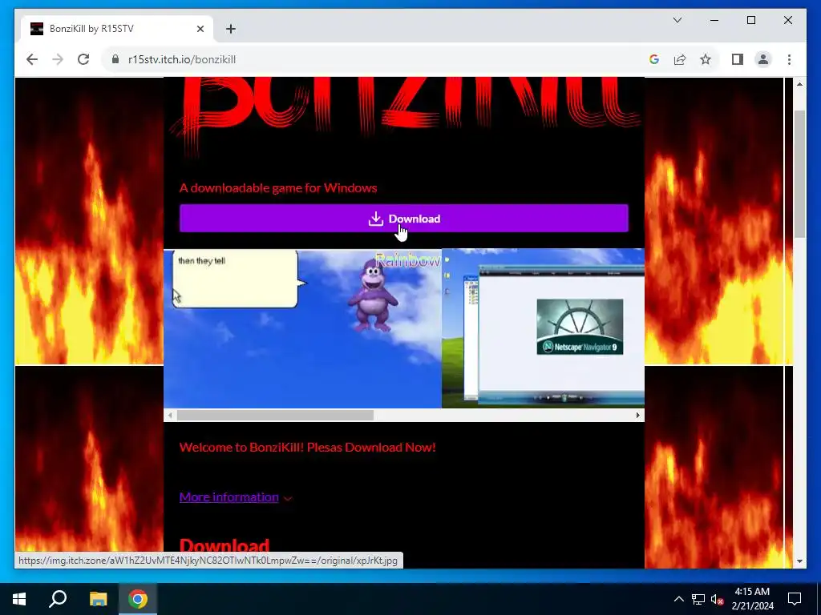The width and height of the screenshot is (821, 615).
Task: Open Chrome side panel
Action: tap(738, 59)
